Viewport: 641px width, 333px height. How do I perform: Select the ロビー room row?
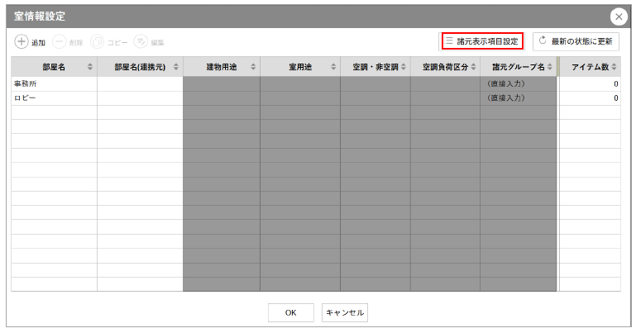[54, 98]
